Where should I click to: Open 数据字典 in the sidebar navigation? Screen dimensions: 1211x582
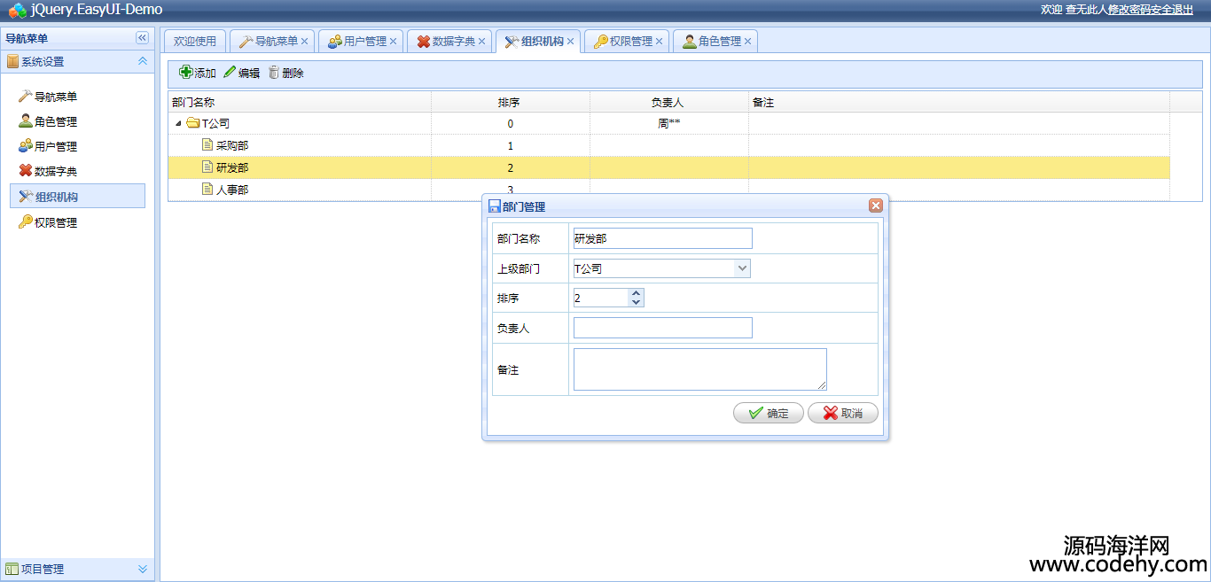[x=55, y=172]
